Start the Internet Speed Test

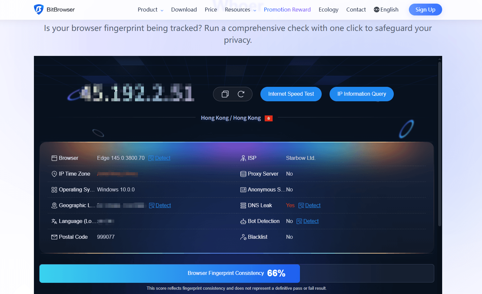(291, 94)
